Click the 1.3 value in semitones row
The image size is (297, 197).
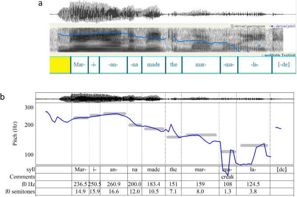click(228, 192)
